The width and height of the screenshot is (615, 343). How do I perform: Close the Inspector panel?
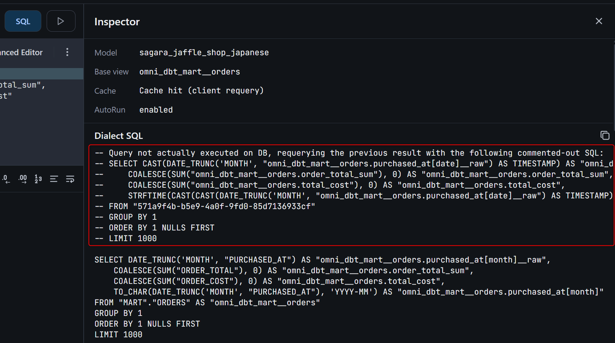pos(599,21)
